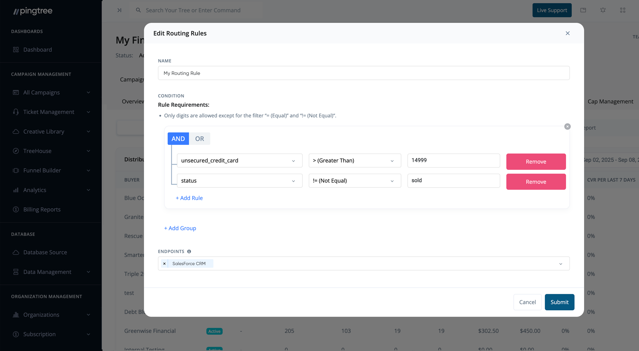Click the notification bell icon
Screen dimensions: 639x351
pyautogui.click(x=603, y=10)
